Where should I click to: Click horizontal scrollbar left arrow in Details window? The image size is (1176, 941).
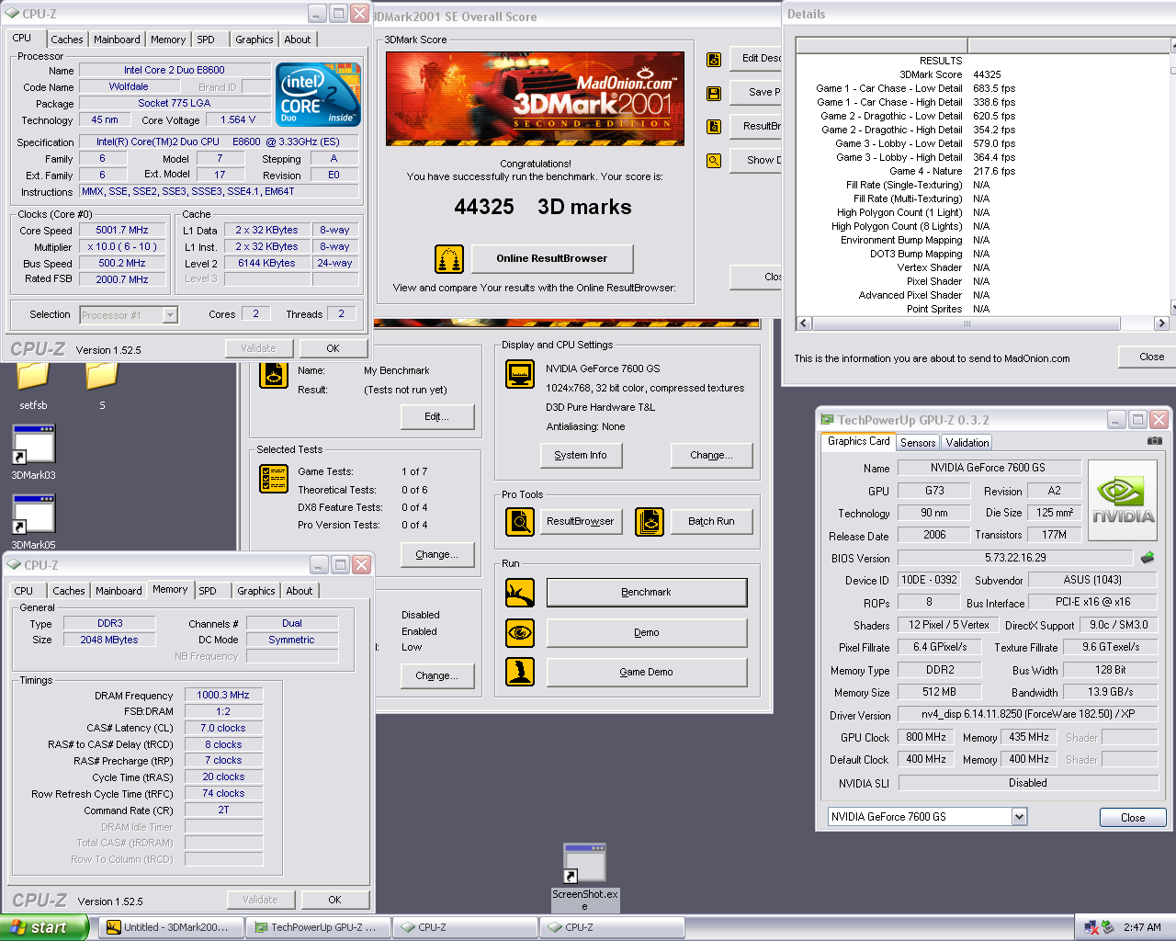805,323
